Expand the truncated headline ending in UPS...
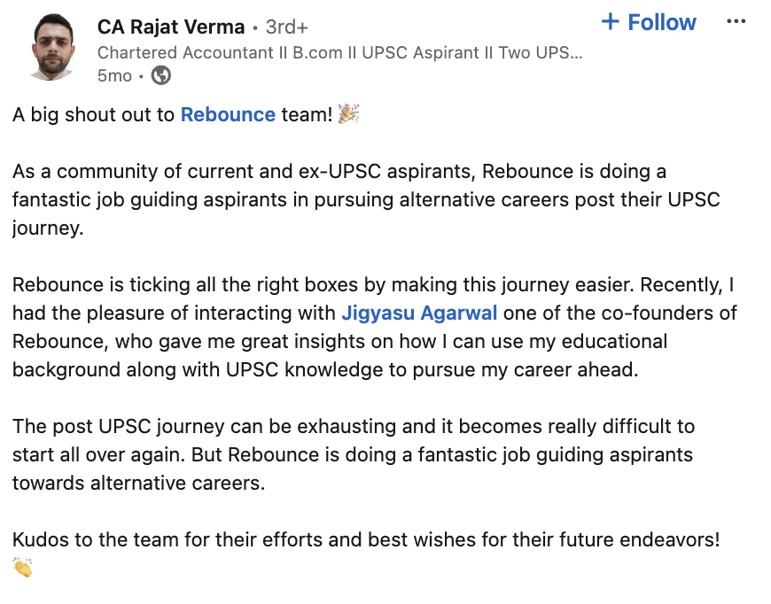 click(339, 52)
